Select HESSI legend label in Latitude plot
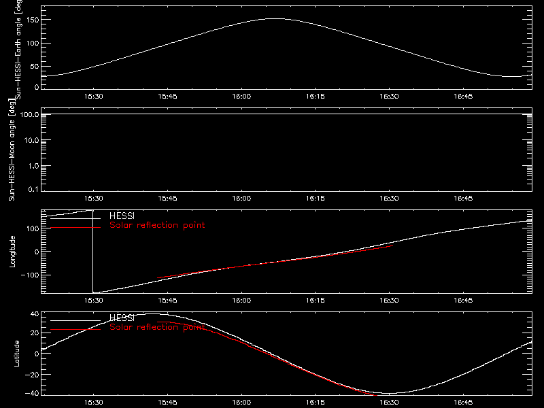Viewport: 544px width, 408px height. coord(122,318)
